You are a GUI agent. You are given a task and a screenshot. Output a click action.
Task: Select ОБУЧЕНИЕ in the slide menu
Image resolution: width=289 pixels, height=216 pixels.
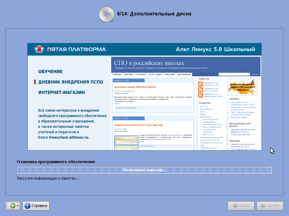click(x=50, y=72)
